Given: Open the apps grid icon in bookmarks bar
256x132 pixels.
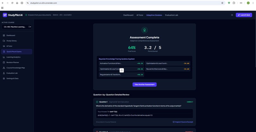Looking at the screenshot, I should pos(2,8).
